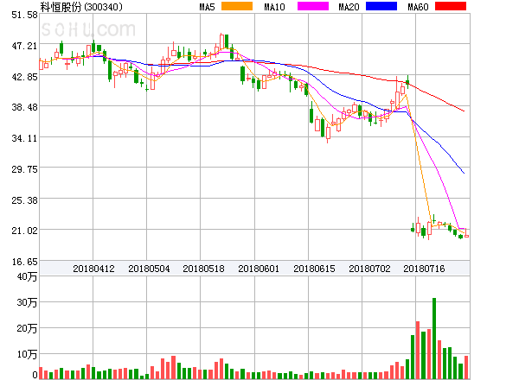
Task: Click the 10万 volume axis label
Action: click(27, 354)
